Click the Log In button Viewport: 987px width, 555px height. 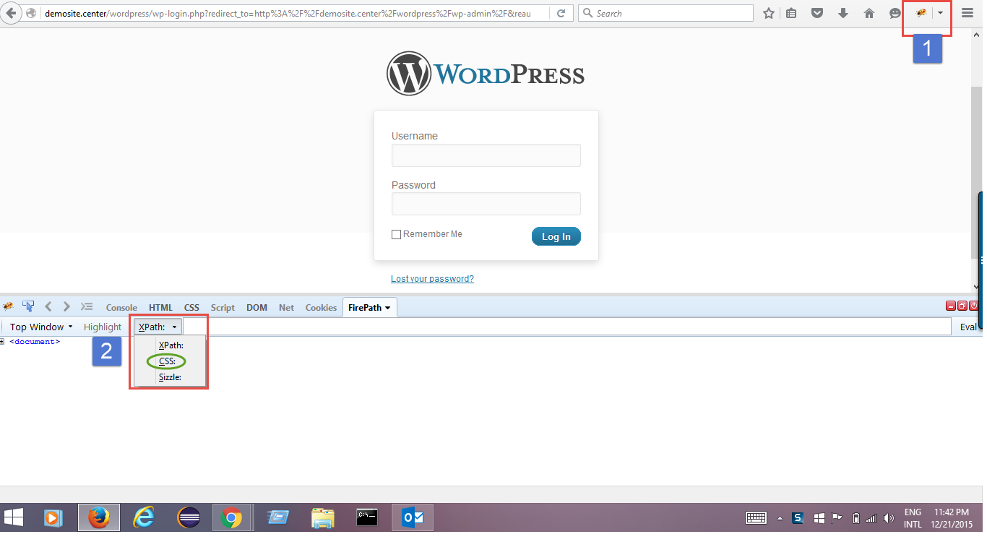tap(556, 236)
